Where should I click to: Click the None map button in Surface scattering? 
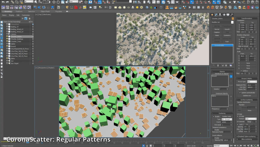pyautogui.click(x=249, y=110)
